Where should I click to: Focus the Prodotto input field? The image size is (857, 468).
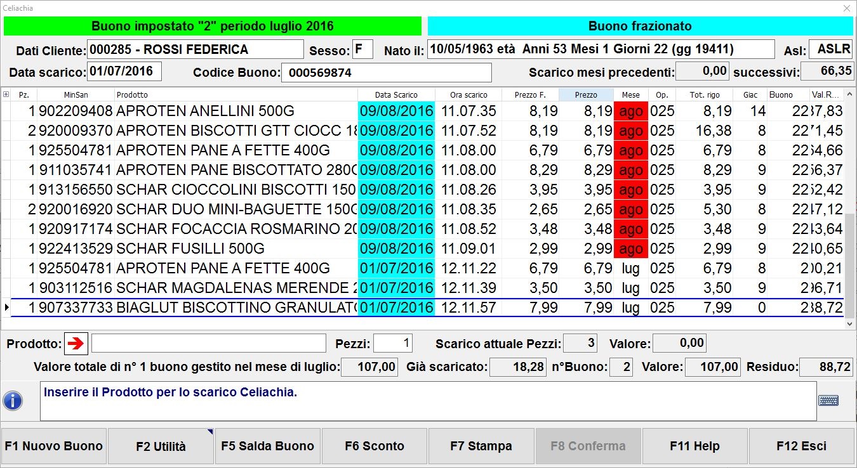click(208, 344)
